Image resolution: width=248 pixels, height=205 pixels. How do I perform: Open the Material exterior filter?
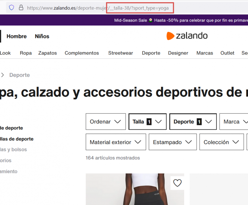pyautogui.click(x=116, y=142)
